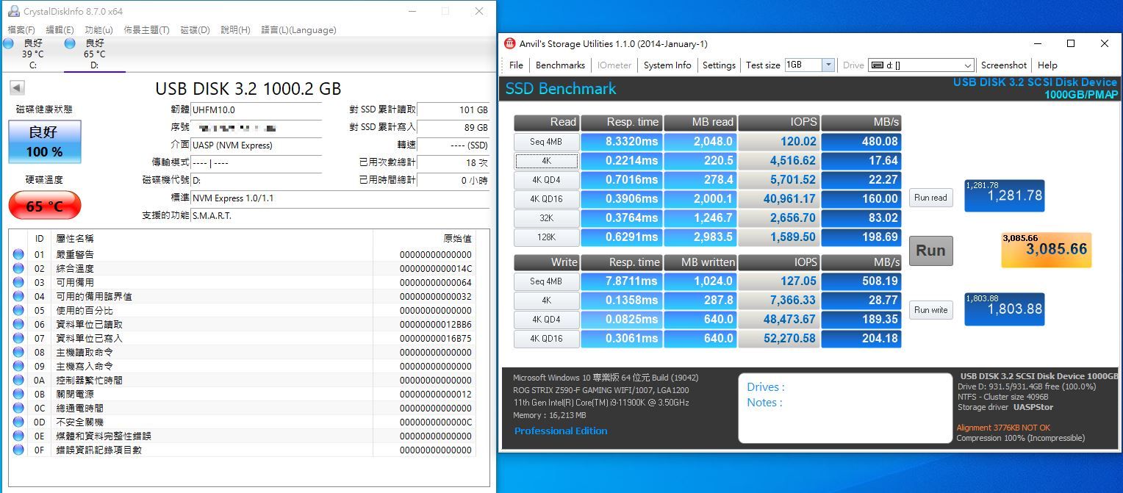This screenshot has width=1123, height=493.
Task: Open System Info in Anvil
Action: click(x=667, y=65)
